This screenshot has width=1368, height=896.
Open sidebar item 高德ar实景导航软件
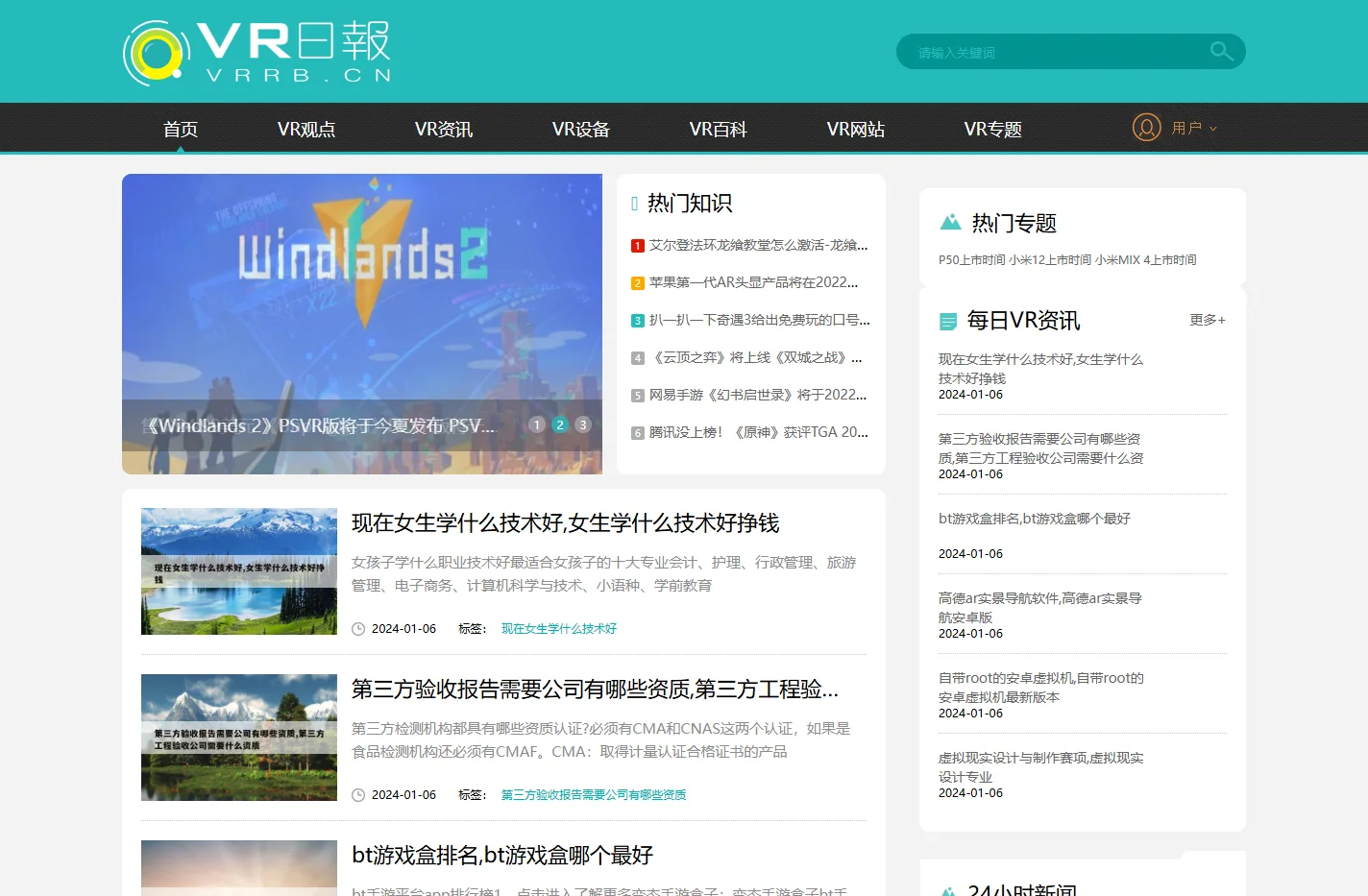pos(1039,608)
